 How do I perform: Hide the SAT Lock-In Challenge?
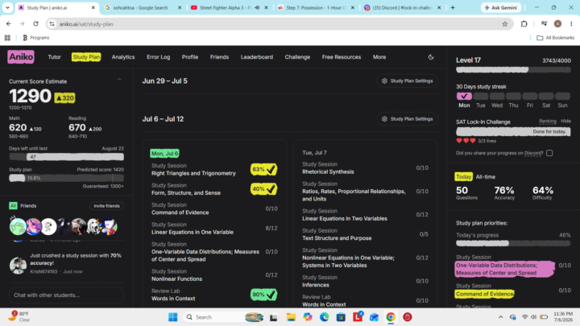click(565, 122)
